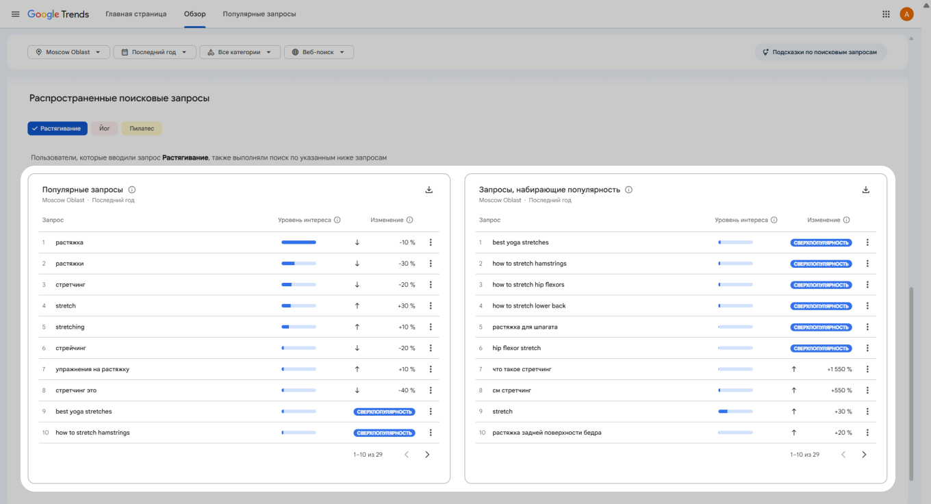Click the +1 550 % change value
The image size is (931, 504).
coord(839,369)
